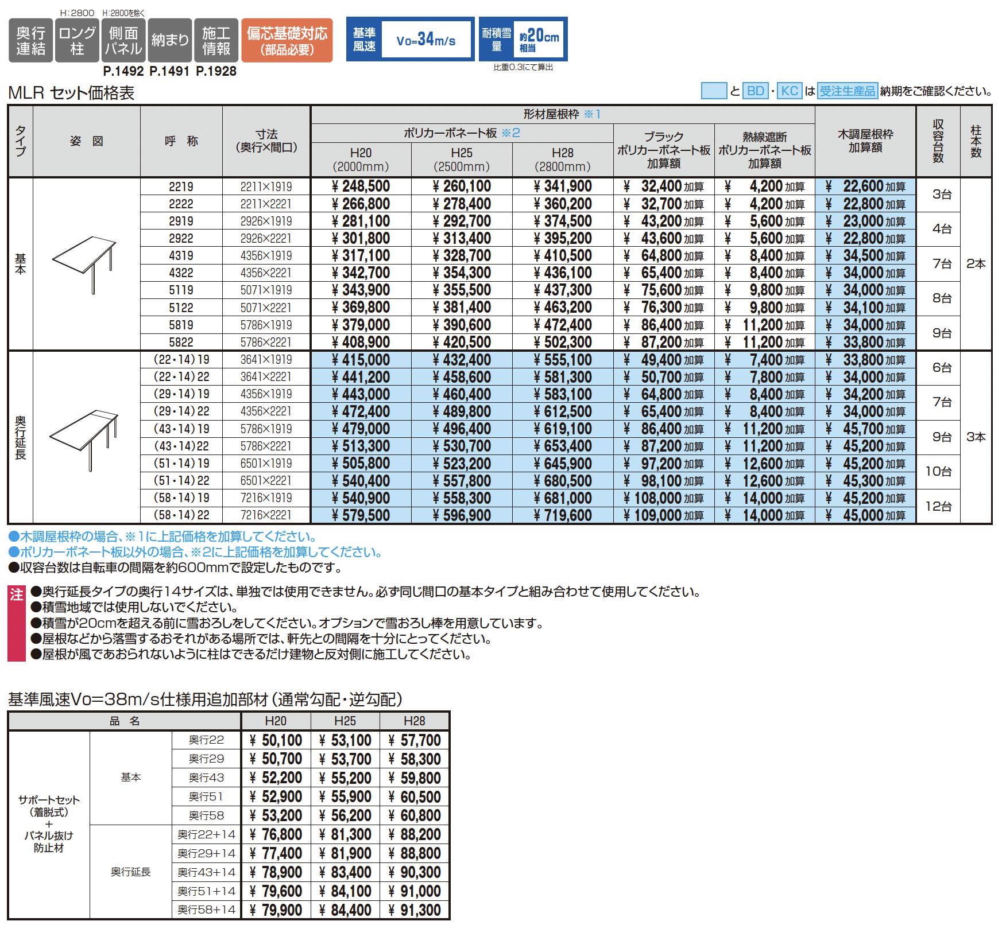This screenshot has width=1006, height=925.
Task: Click price ¥81,300 in support table
Action: click(x=345, y=834)
